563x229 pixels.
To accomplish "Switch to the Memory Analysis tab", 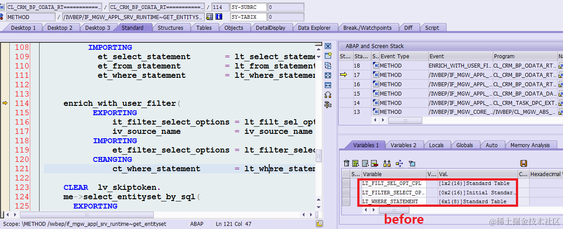I will coord(530,145).
